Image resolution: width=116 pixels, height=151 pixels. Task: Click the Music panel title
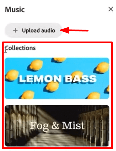click(x=15, y=10)
